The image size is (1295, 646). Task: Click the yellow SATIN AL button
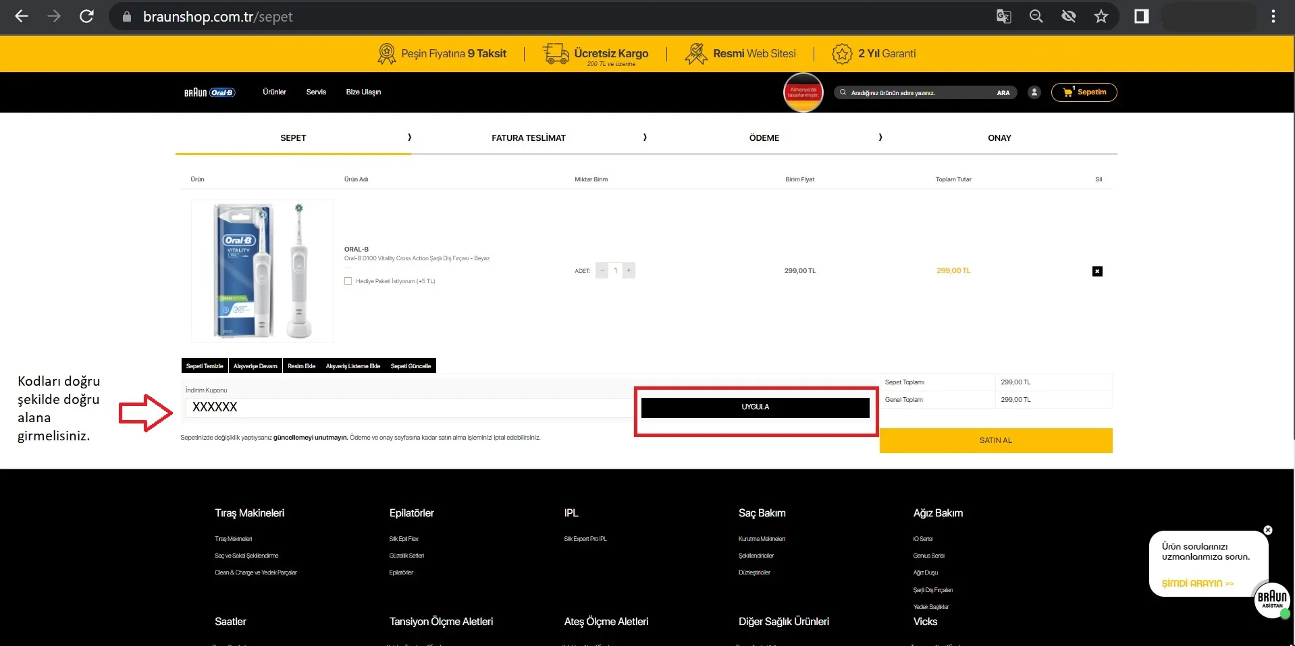point(995,440)
